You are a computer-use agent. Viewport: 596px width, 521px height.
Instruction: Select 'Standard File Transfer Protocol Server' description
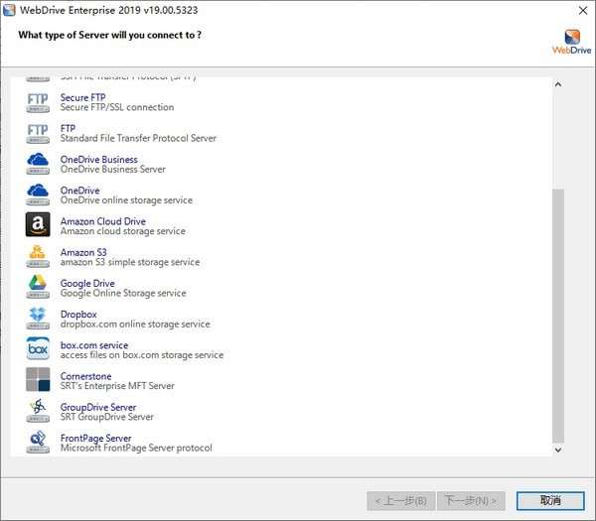point(138,138)
